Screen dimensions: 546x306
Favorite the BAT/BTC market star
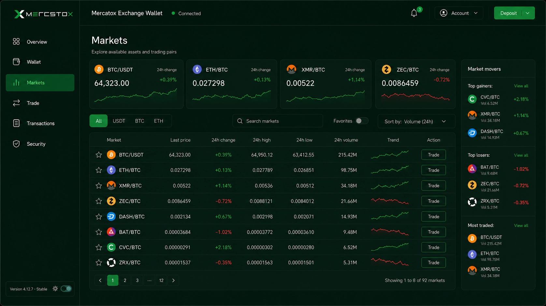pyautogui.click(x=99, y=232)
